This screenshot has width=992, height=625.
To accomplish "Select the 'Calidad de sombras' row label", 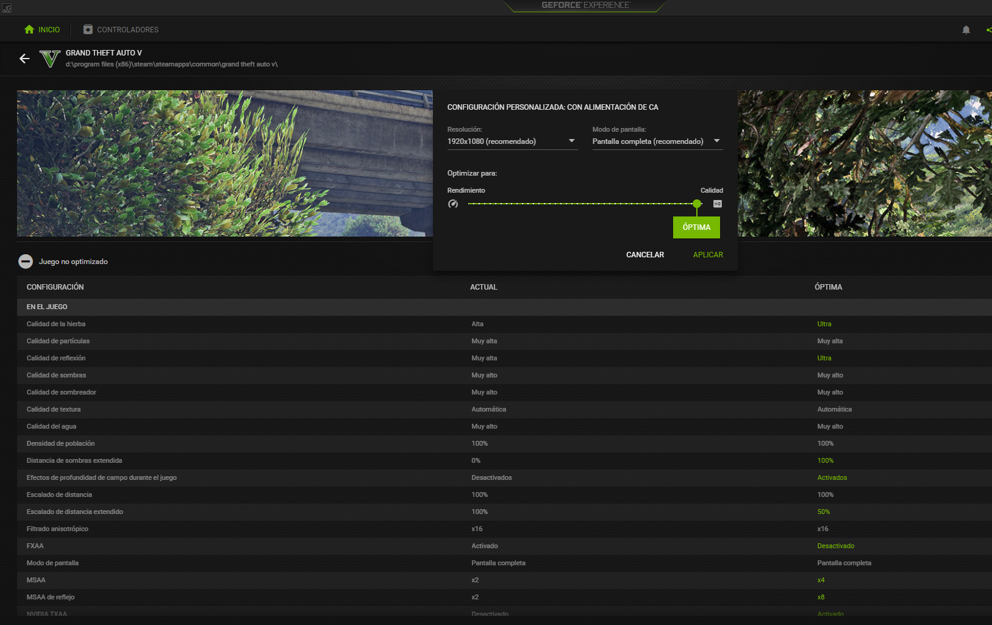I will [x=56, y=375].
